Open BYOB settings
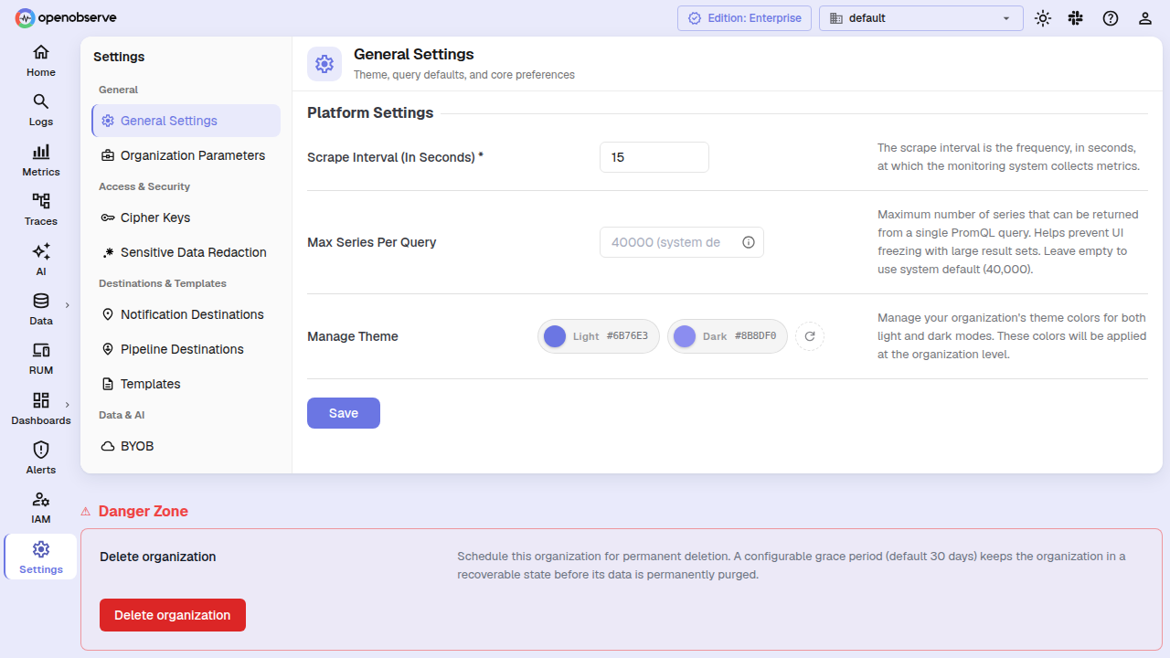The width and height of the screenshot is (1170, 658). coord(186,446)
